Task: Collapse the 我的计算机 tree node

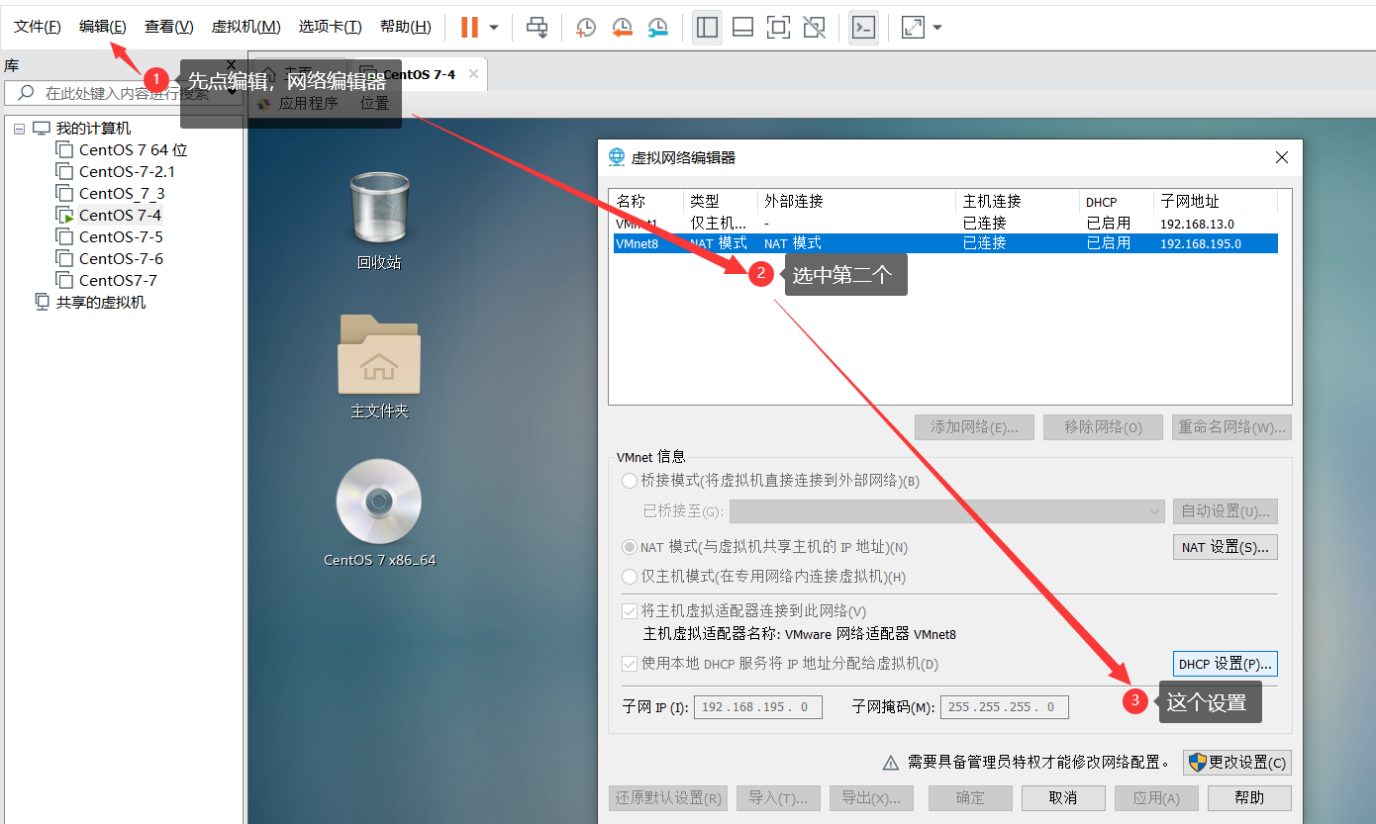Action: pos(19,129)
